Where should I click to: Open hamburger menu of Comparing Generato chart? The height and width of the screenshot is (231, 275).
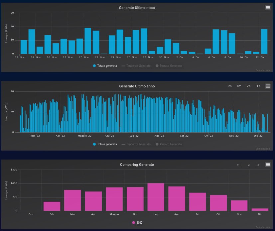coord(268,165)
